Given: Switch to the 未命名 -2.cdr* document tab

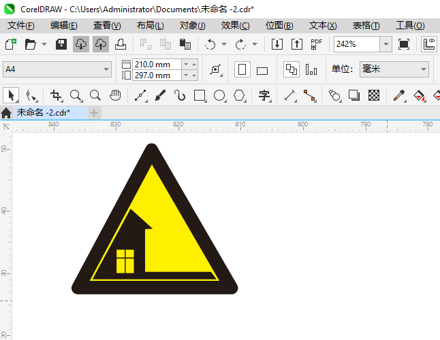Looking at the screenshot, I should point(50,113).
